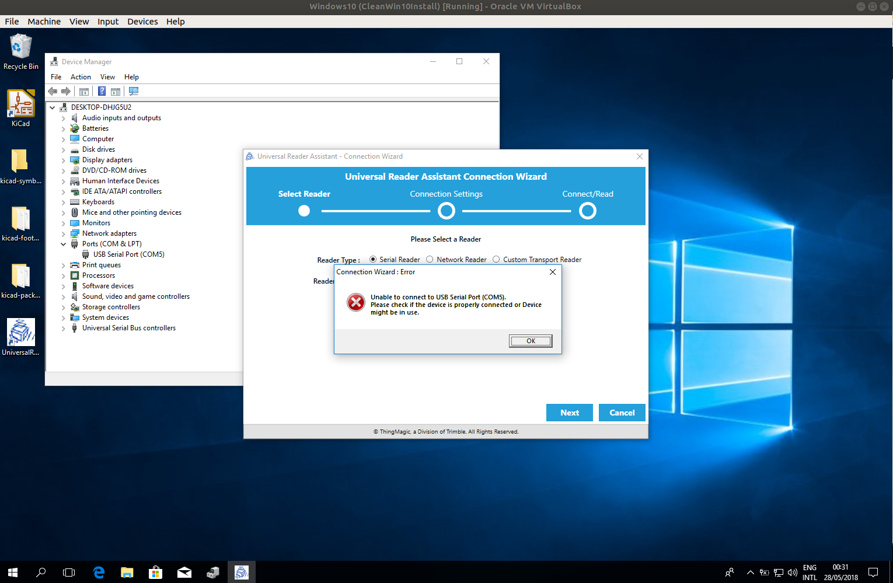The width and height of the screenshot is (893, 583).
Task: Click Universal Reader Assistant taskbar icon
Action: click(242, 572)
